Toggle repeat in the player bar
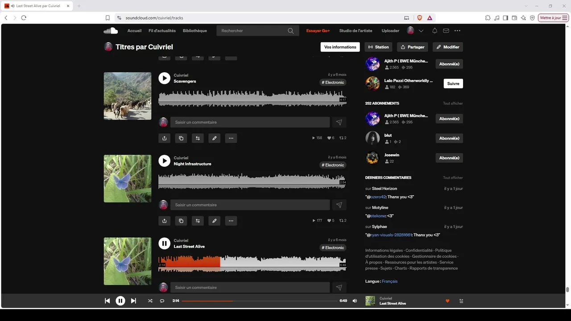This screenshot has height=321, width=571. (x=162, y=301)
